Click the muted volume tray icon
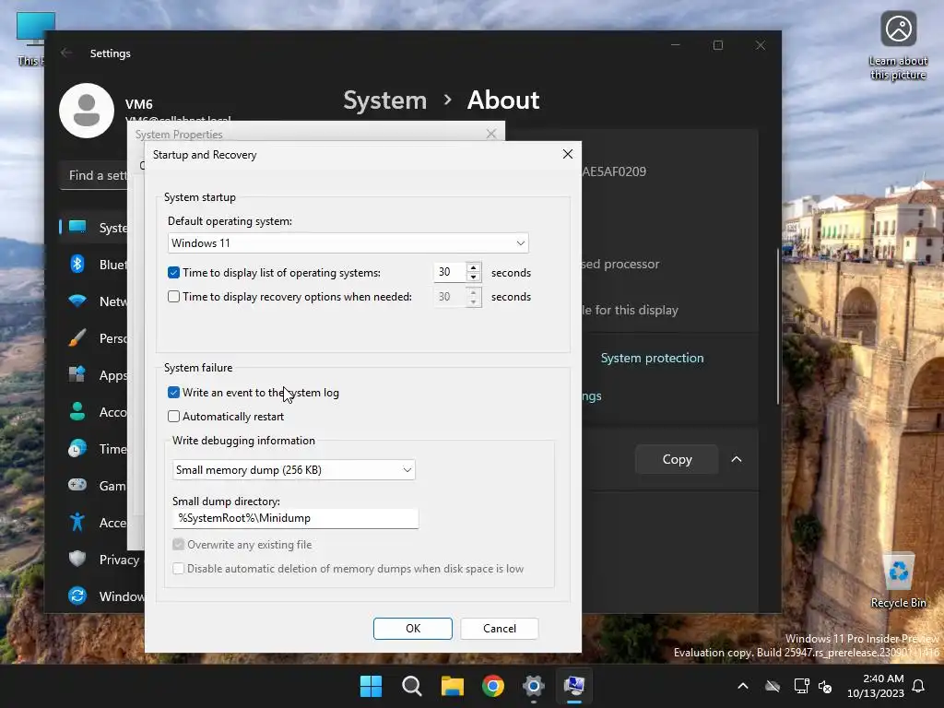Screen dimensions: 944x708 (x=825, y=686)
